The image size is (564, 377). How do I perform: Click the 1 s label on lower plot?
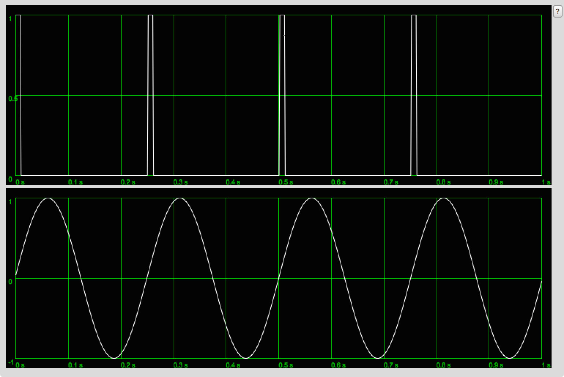[546, 365]
